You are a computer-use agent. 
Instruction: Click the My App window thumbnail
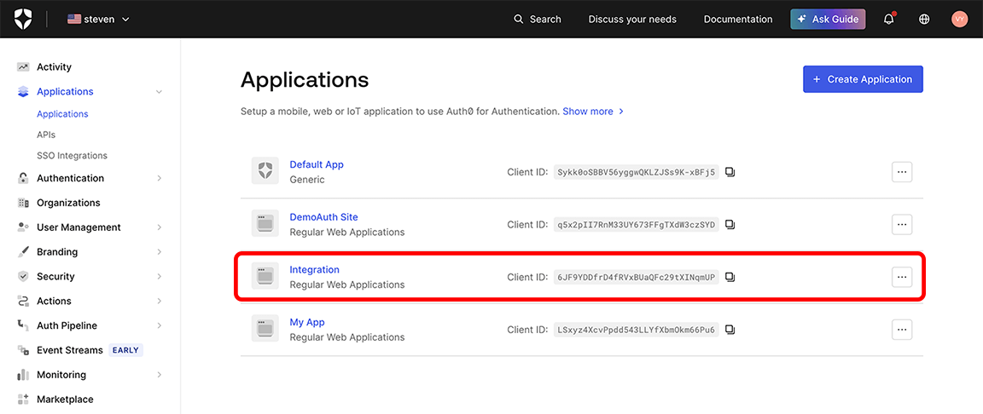click(265, 328)
